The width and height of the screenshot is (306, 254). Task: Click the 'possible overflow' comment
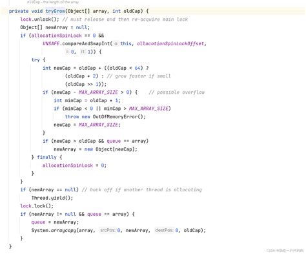point(177,92)
